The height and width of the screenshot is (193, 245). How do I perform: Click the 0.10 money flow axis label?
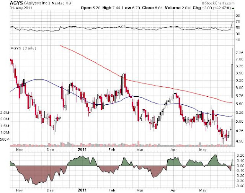click(240, 161)
